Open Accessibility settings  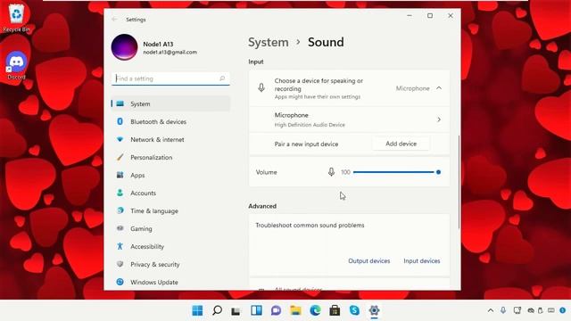tap(170, 246)
